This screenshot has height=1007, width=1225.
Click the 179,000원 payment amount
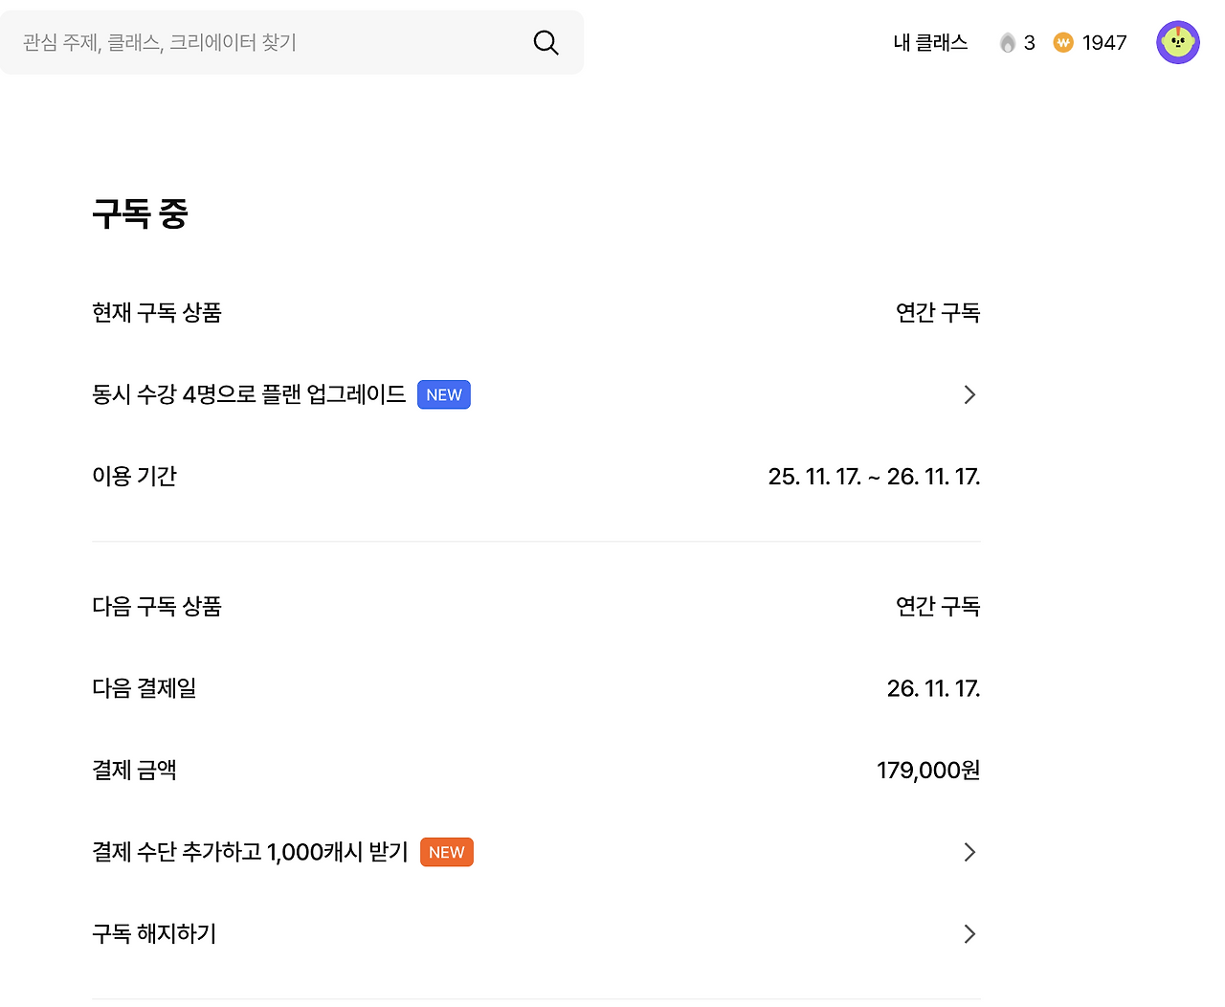tap(928, 771)
